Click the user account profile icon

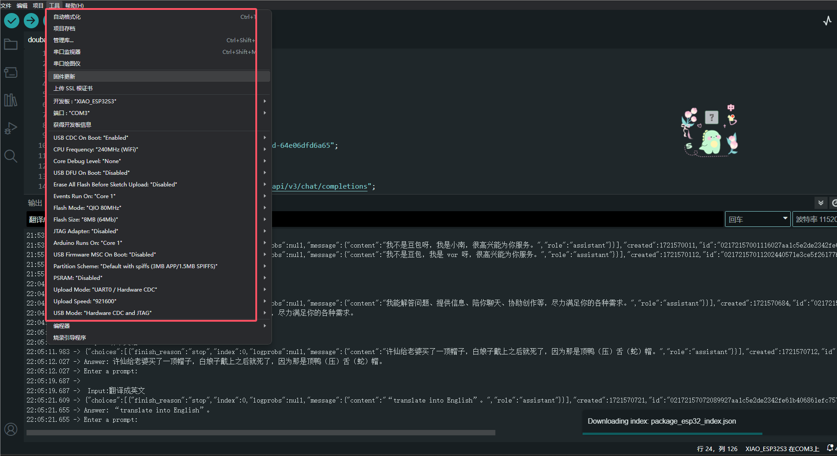(11, 429)
